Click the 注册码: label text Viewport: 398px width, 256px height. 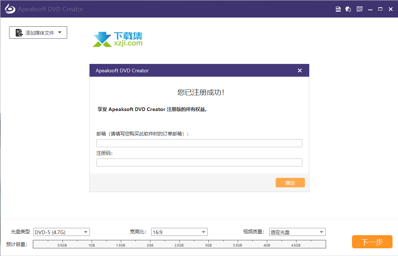(x=104, y=153)
